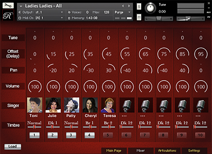This screenshot has width=212, height=154.
Task: Click Julie's Pan knob showing -20
Action: (x=53, y=70)
